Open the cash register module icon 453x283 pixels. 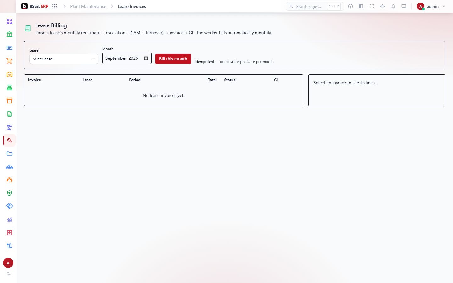[9, 87]
